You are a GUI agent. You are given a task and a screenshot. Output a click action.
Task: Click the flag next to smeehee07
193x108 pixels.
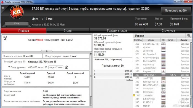click(163, 44)
